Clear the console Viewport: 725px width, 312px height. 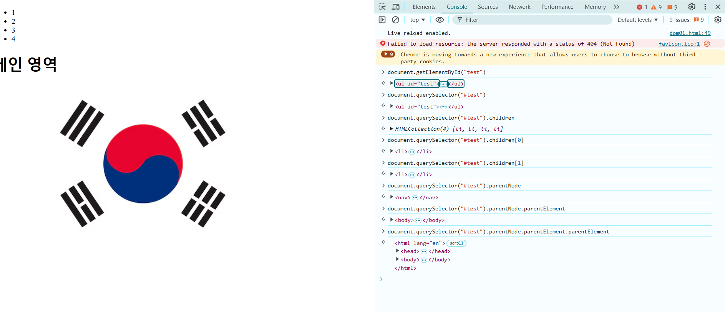click(395, 20)
